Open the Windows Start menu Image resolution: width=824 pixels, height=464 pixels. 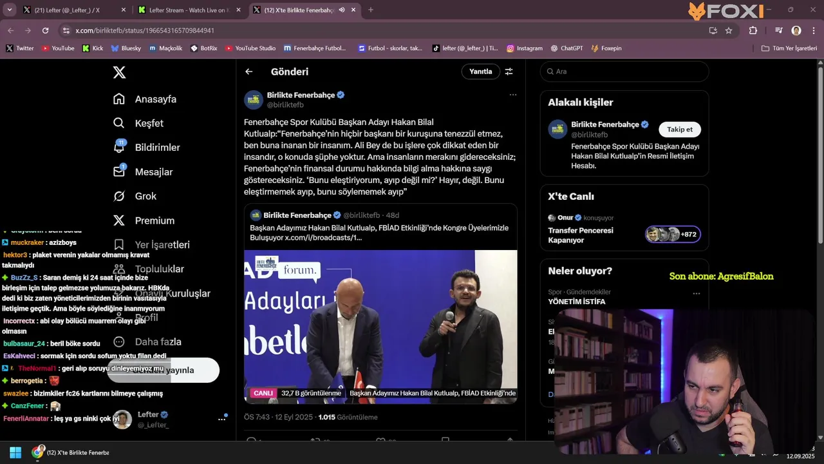click(x=15, y=452)
